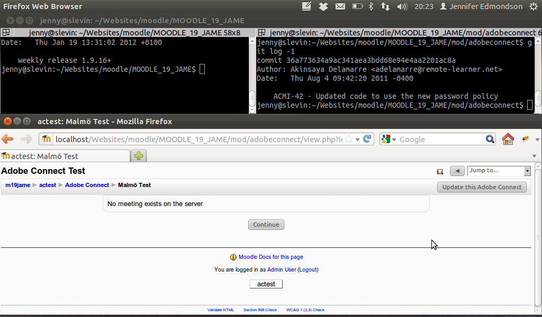This screenshot has height=317, width=542.
Task: Select the right terminal adobeconnect pane title
Action: [x=405, y=32]
